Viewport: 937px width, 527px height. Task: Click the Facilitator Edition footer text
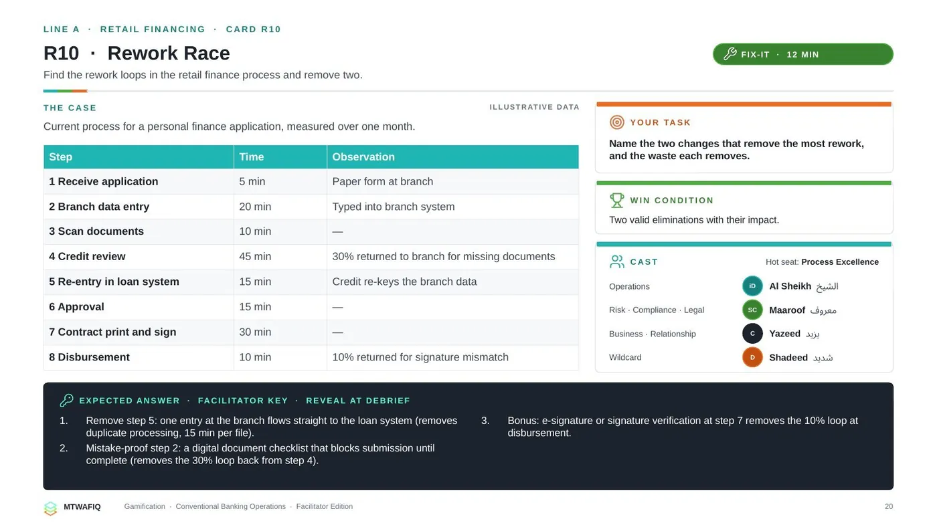(x=325, y=506)
